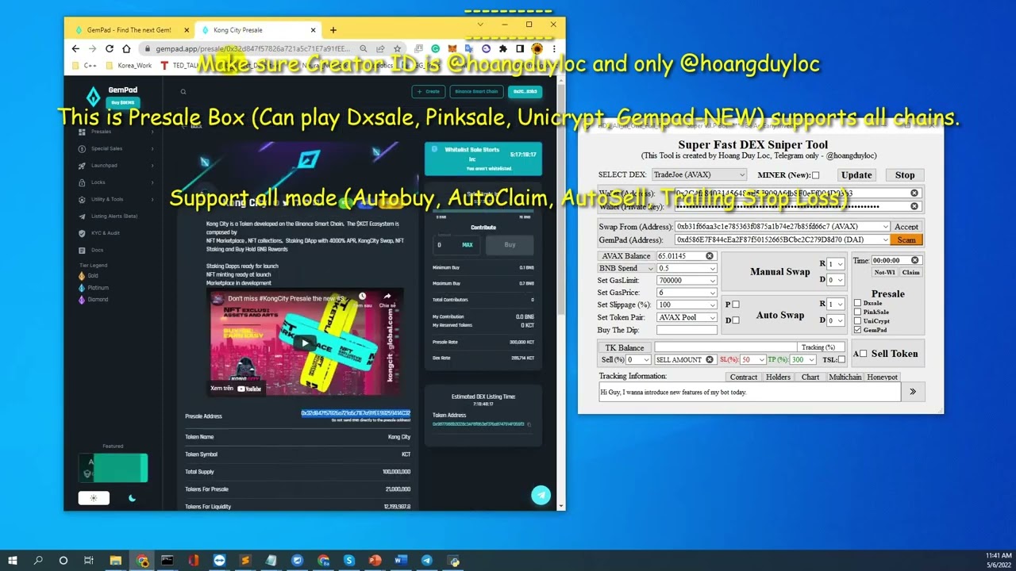Click the double-arrow expand button
This screenshot has width=1016, height=571.
coord(913,392)
